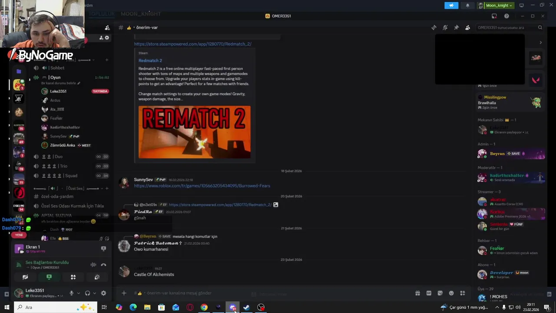
Task: Mute microphone in user panel
Action: click(x=72, y=293)
